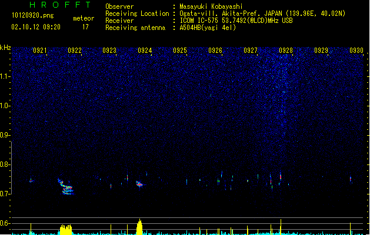
Task: Click the 'Observer' field label
Action: (119, 6)
